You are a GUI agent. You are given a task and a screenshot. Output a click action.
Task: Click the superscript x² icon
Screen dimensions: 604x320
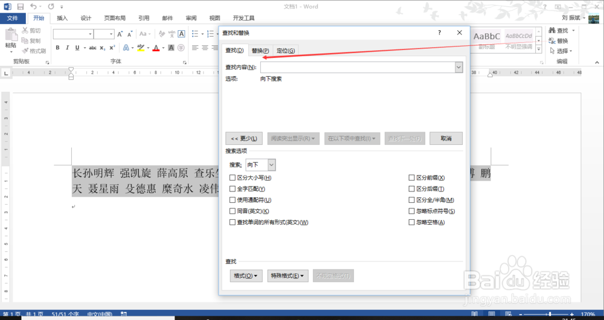tap(112, 48)
